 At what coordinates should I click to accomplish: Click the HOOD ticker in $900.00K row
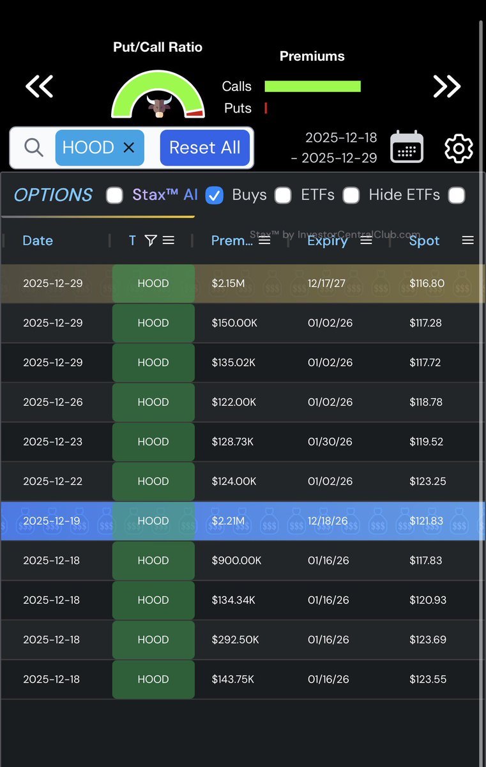click(x=153, y=561)
